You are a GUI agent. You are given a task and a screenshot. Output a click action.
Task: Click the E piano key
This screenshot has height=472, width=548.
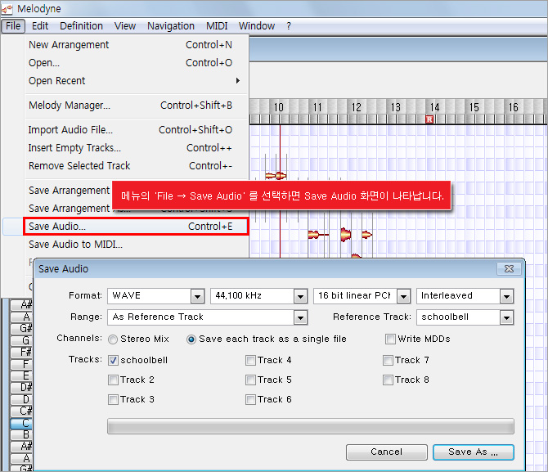pyautogui.click(x=21, y=375)
